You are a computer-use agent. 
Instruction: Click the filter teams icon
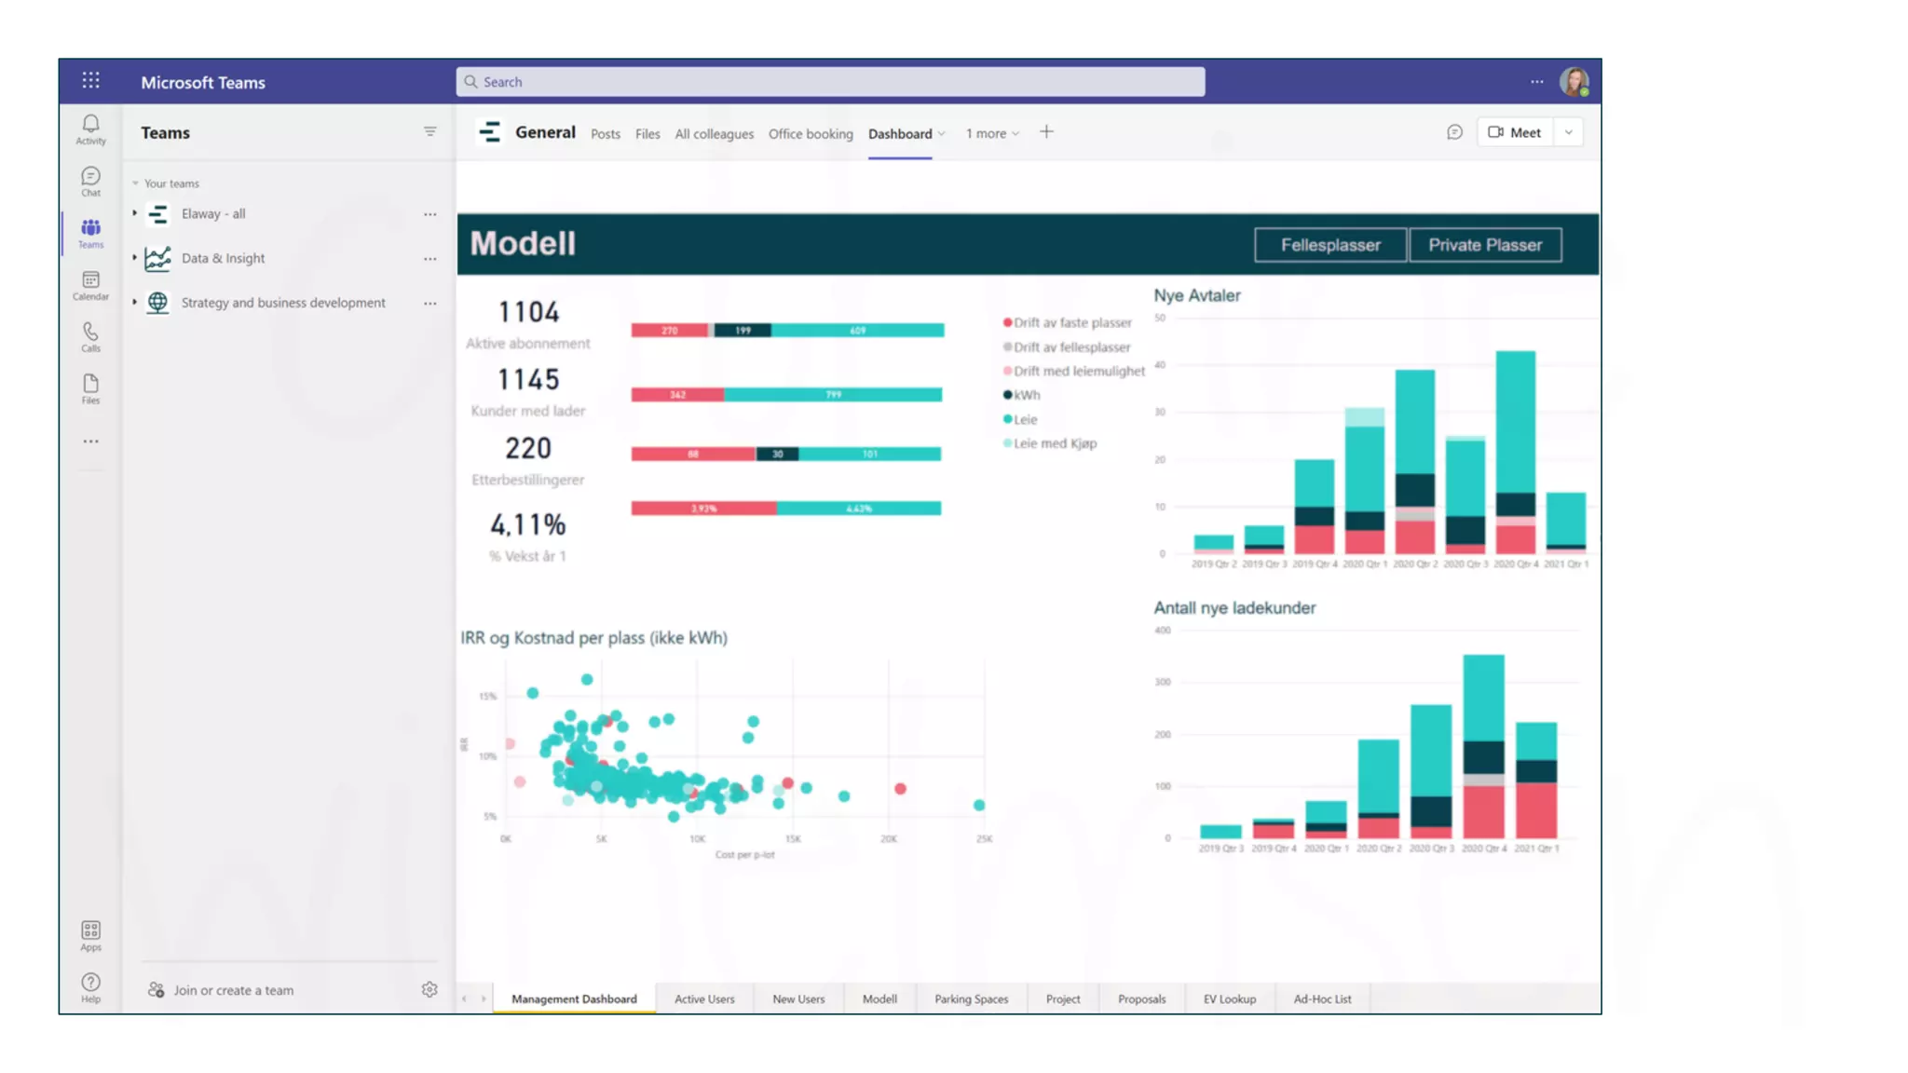point(429,132)
